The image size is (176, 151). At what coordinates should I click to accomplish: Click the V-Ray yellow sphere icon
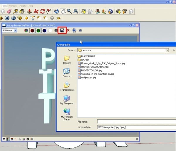coord(26,18)
